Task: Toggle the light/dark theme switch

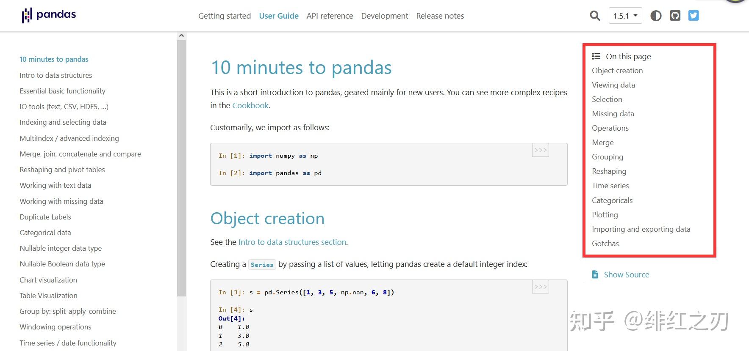Action: tap(656, 16)
